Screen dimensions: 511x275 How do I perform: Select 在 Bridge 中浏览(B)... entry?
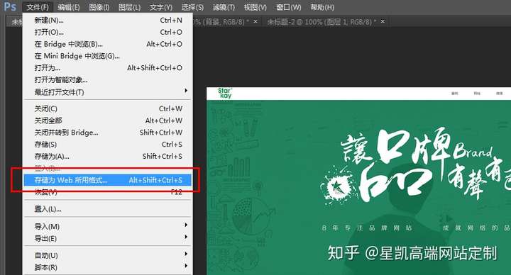click(108, 44)
